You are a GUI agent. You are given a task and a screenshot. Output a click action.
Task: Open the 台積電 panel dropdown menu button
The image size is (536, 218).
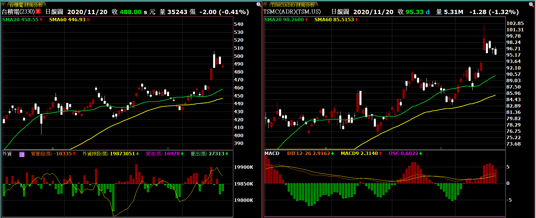point(4,5)
